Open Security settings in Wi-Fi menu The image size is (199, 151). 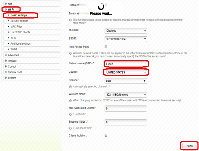click(x=19, y=21)
